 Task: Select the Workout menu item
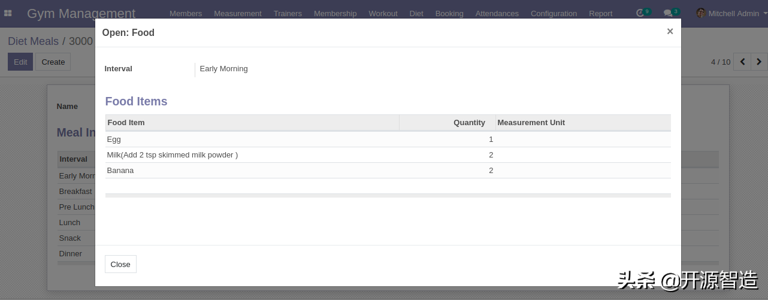pos(383,13)
